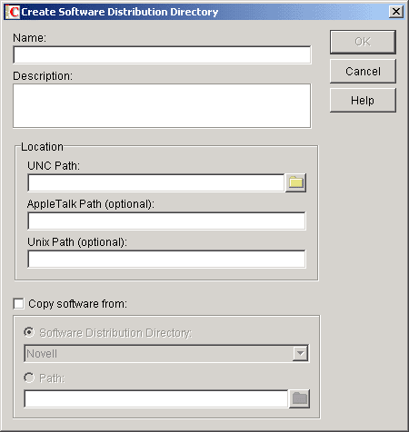Click the OK button
Image resolution: width=409 pixels, height=432 pixels.
click(363, 42)
